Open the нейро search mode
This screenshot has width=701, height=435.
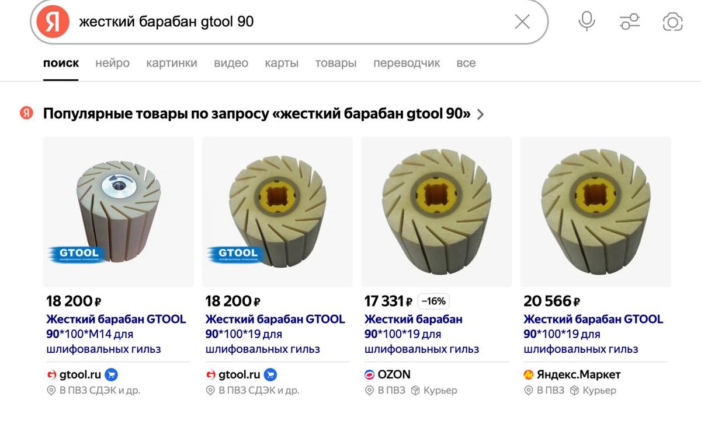(112, 63)
